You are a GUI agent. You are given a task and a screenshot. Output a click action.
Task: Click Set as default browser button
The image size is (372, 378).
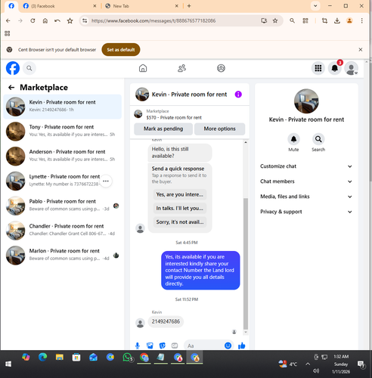point(121,50)
